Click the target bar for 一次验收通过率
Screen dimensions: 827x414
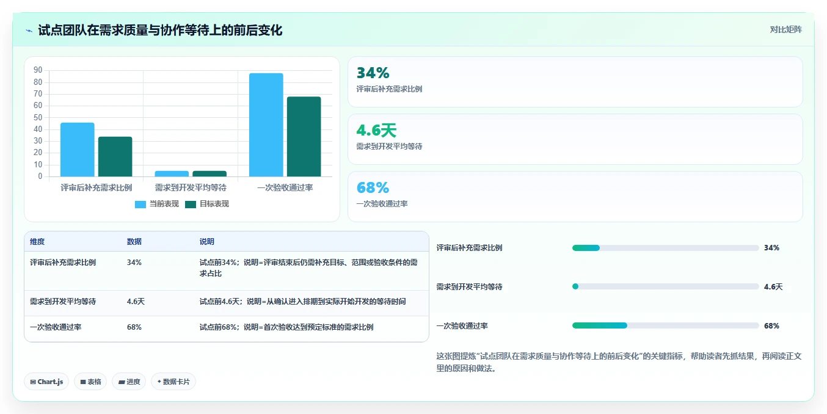point(304,137)
